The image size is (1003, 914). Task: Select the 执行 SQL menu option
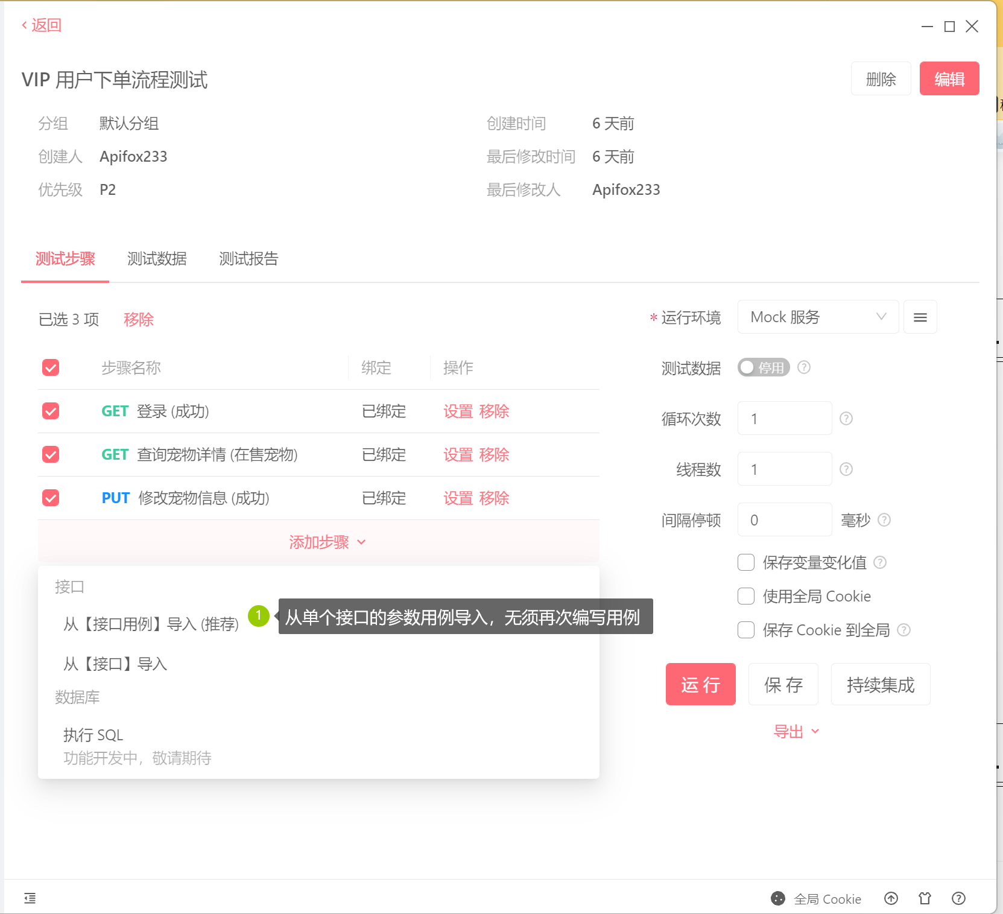pos(93,735)
